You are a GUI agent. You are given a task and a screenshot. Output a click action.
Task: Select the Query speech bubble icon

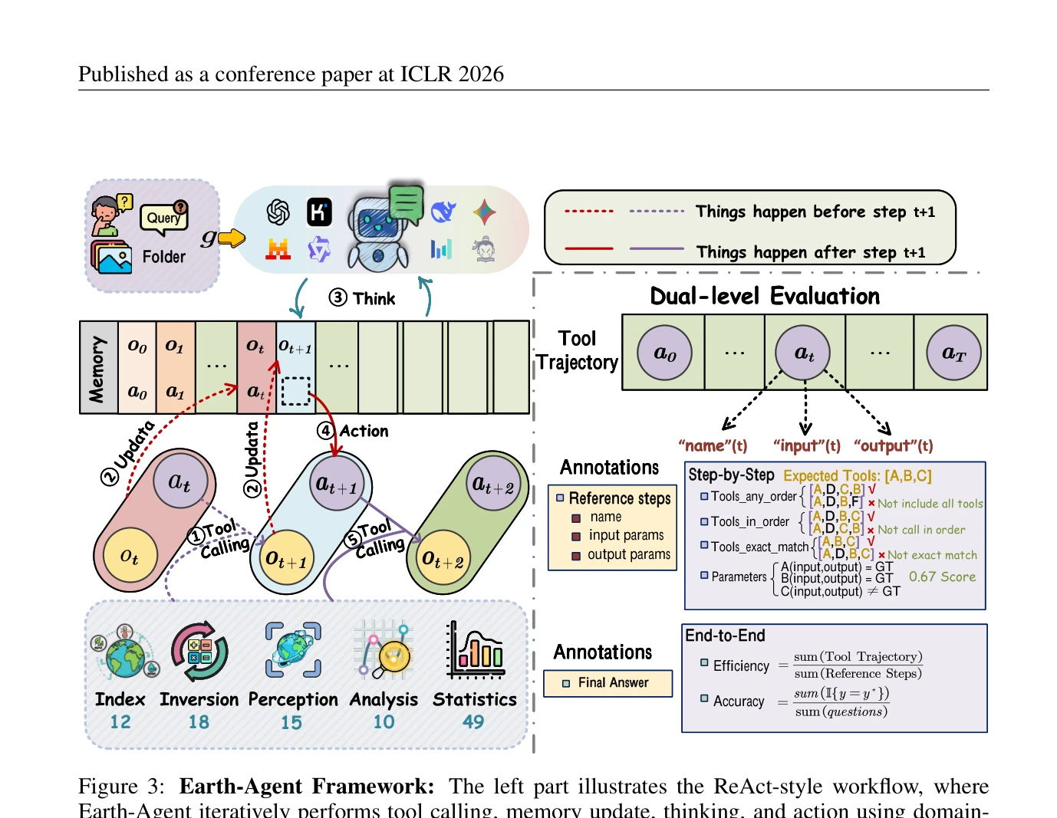click(165, 217)
